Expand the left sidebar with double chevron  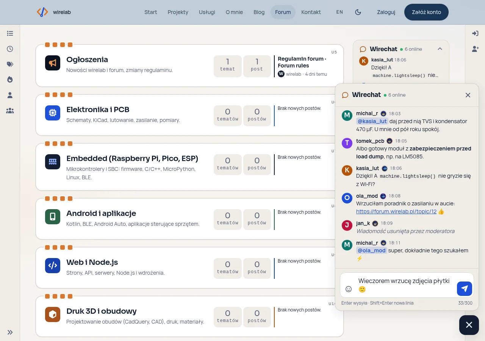click(10, 332)
